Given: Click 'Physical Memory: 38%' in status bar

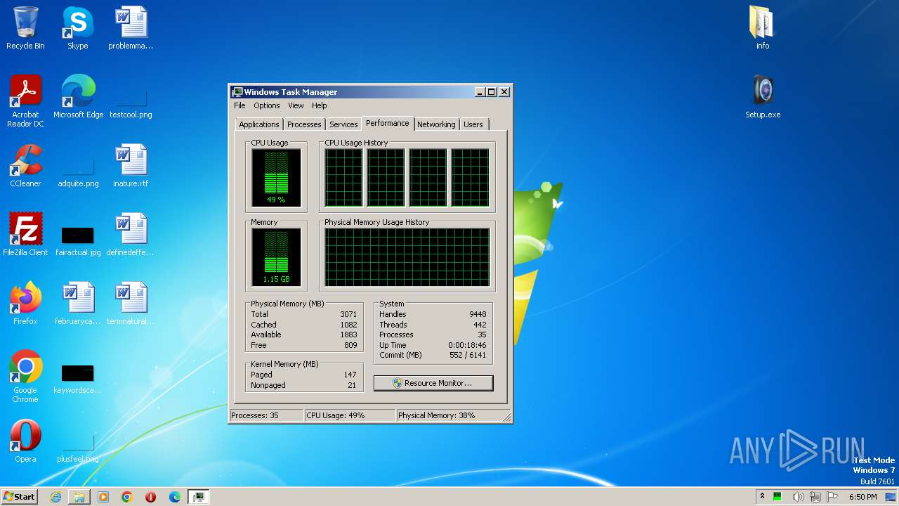Looking at the screenshot, I should tap(437, 415).
